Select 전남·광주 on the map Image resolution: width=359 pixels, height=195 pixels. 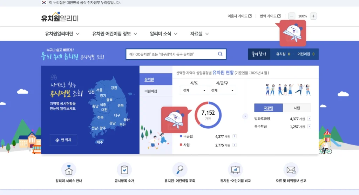tap(99, 128)
